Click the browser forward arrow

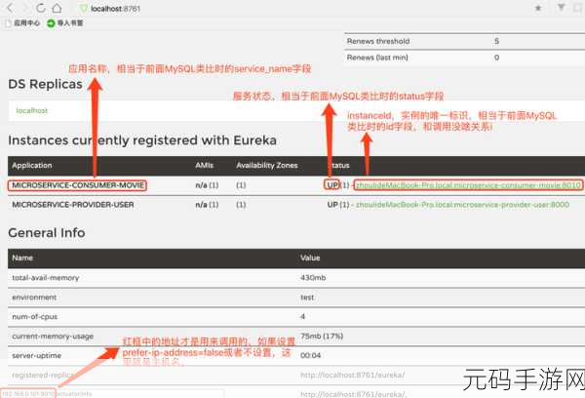click(25, 8)
